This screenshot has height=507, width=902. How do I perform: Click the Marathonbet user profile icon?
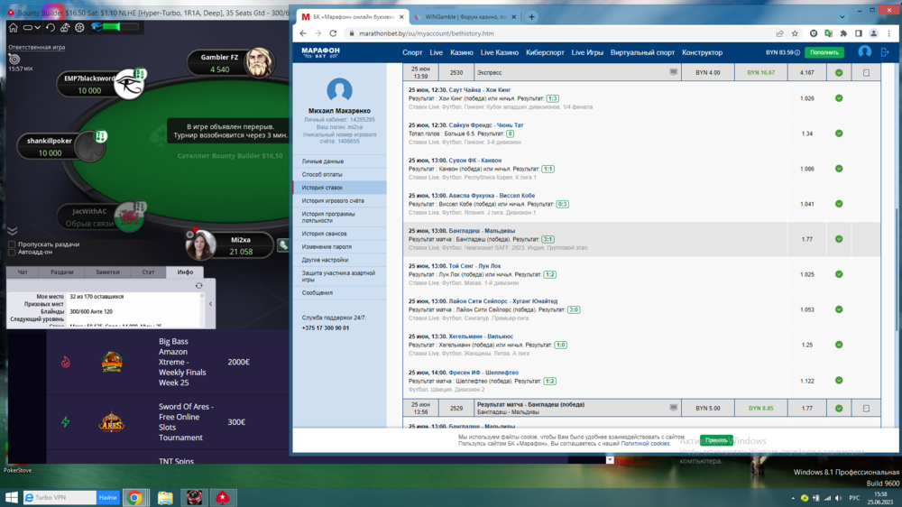point(864,52)
